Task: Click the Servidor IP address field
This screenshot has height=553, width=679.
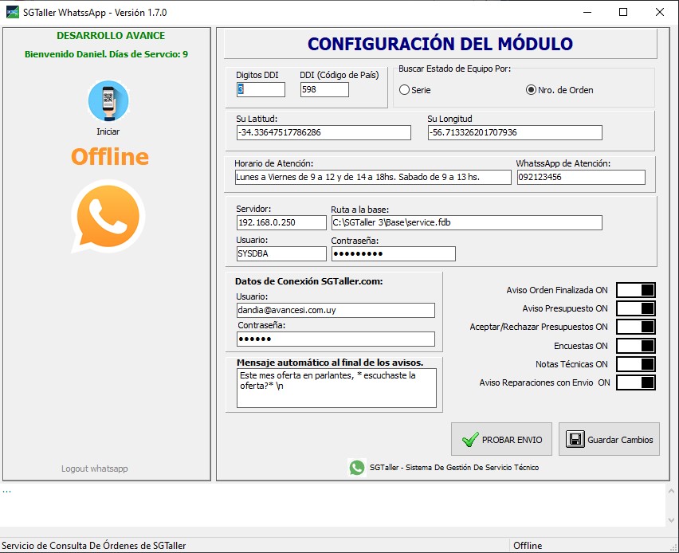Action: [x=281, y=222]
